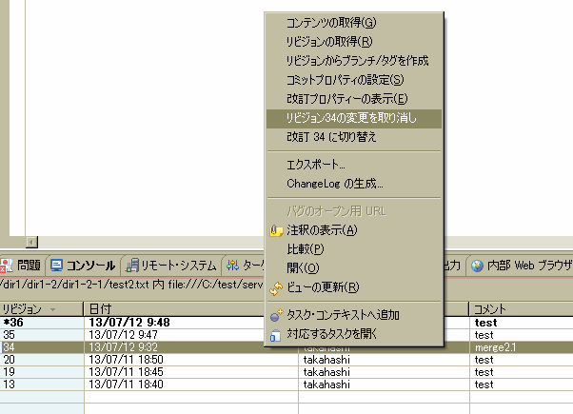Select 開く(O) menu item
The height and width of the screenshot is (414, 573).
coord(354,268)
